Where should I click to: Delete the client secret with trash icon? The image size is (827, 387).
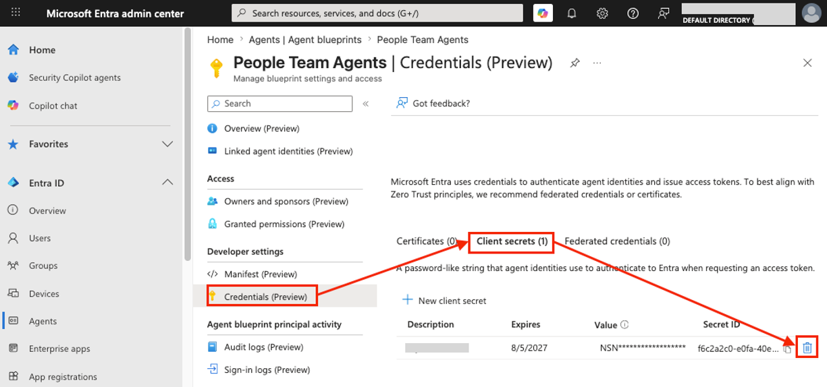pyautogui.click(x=807, y=348)
